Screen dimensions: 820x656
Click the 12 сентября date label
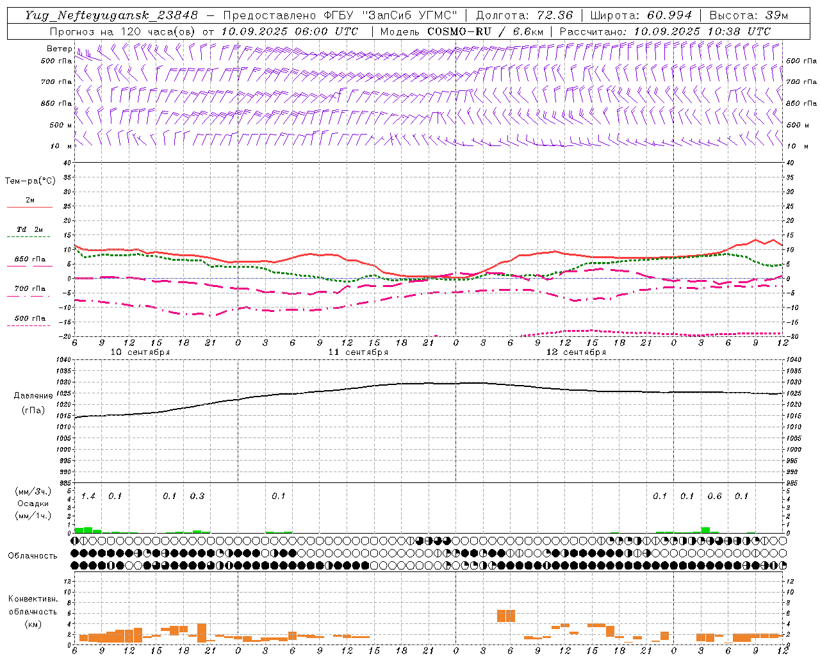576,352
